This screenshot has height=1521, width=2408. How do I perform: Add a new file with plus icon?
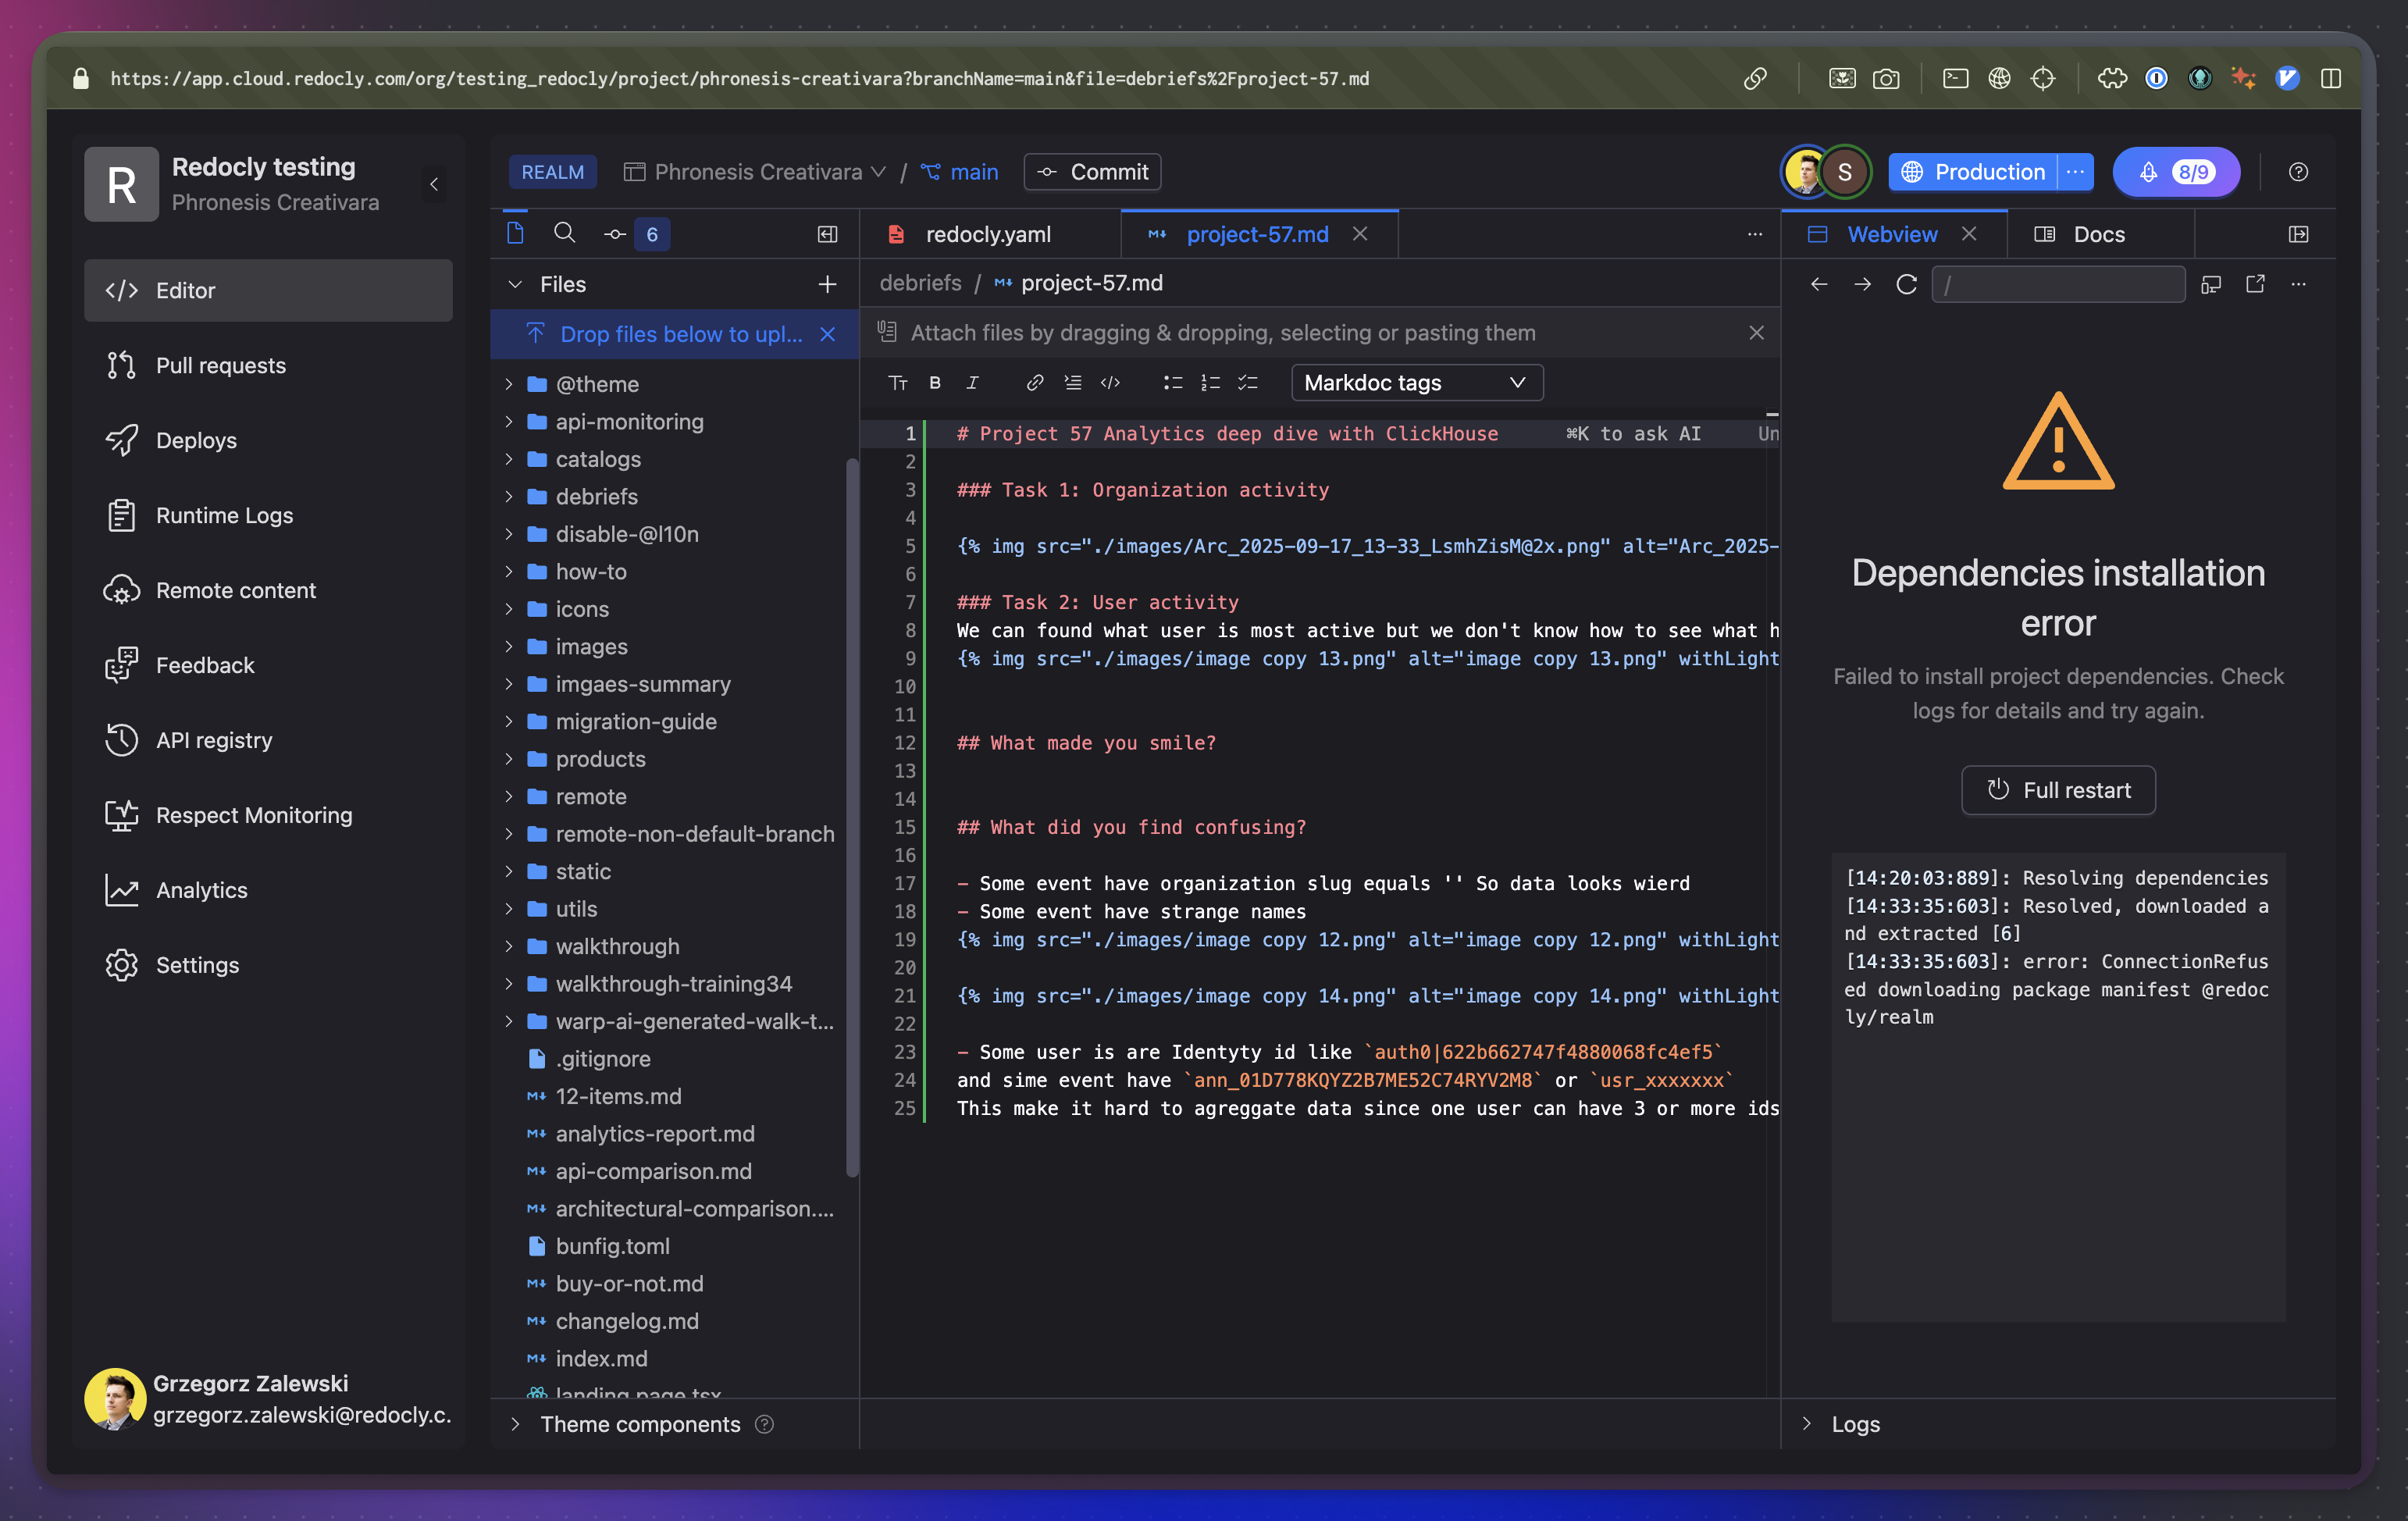[827, 284]
